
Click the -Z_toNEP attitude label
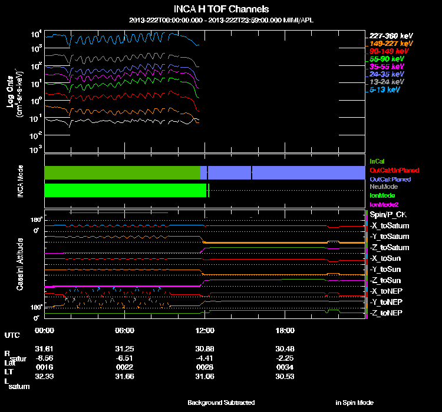(x=386, y=313)
